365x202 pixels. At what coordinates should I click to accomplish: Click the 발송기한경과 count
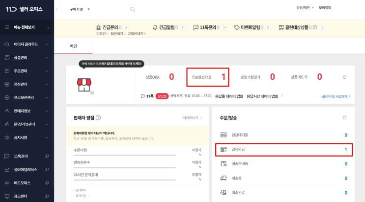tap(272, 77)
